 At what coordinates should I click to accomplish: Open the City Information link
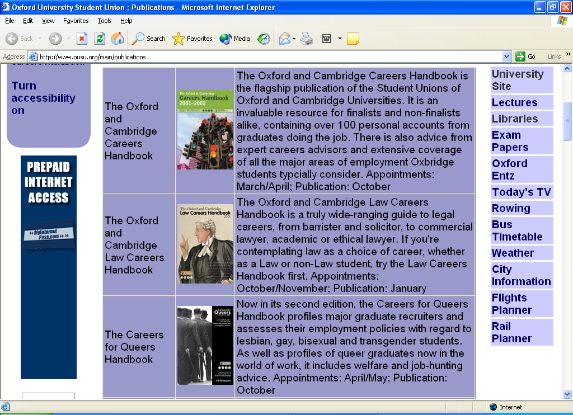tap(522, 275)
